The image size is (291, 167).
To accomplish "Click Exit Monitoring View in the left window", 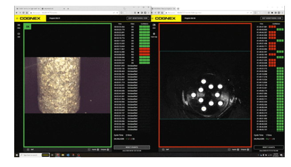I will coord(138,18).
